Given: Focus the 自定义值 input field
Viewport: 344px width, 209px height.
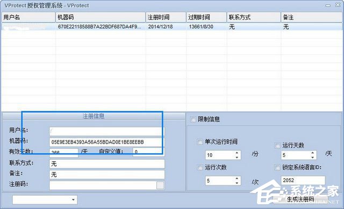Looking at the screenshot, I should coord(148,152).
